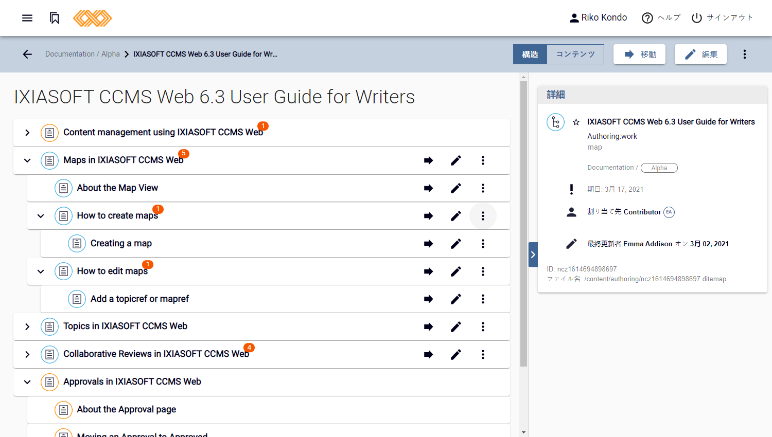Click the orange IXIASOFT logo
The image size is (772, 437).
tap(93, 18)
